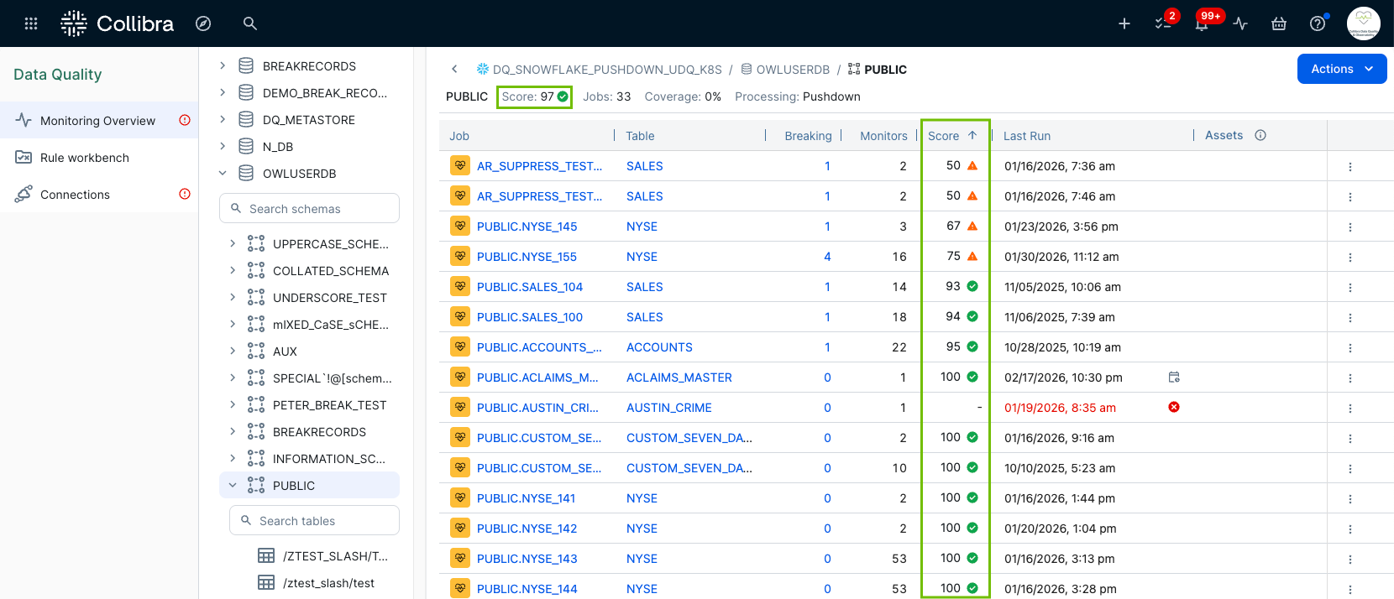Open Rule workbench page
Image resolution: width=1394 pixels, height=599 pixels.
point(84,158)
